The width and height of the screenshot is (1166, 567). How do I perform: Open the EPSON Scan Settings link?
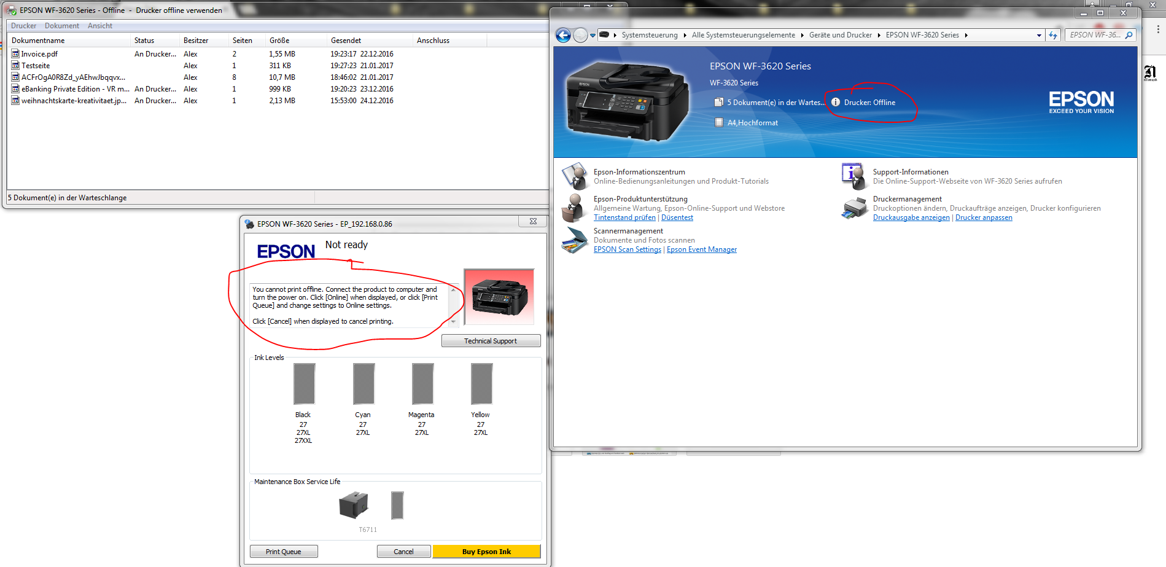click(x=628, y=249)
